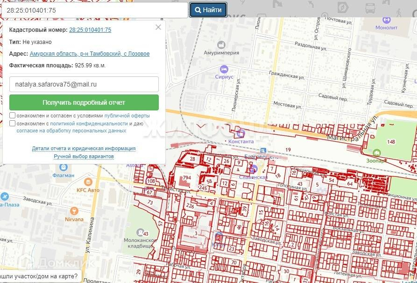Click the Гражданская ул. street label
417x283 pixels.
pyautogui.click(x=287, y=75)
